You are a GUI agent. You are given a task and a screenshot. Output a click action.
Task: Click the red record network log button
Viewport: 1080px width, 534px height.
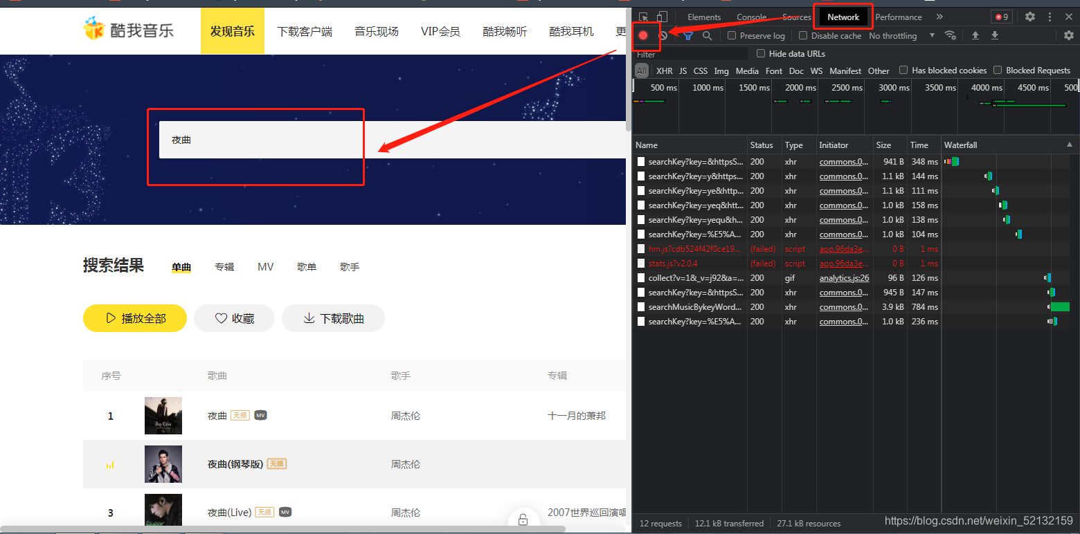tap(643, 35)
